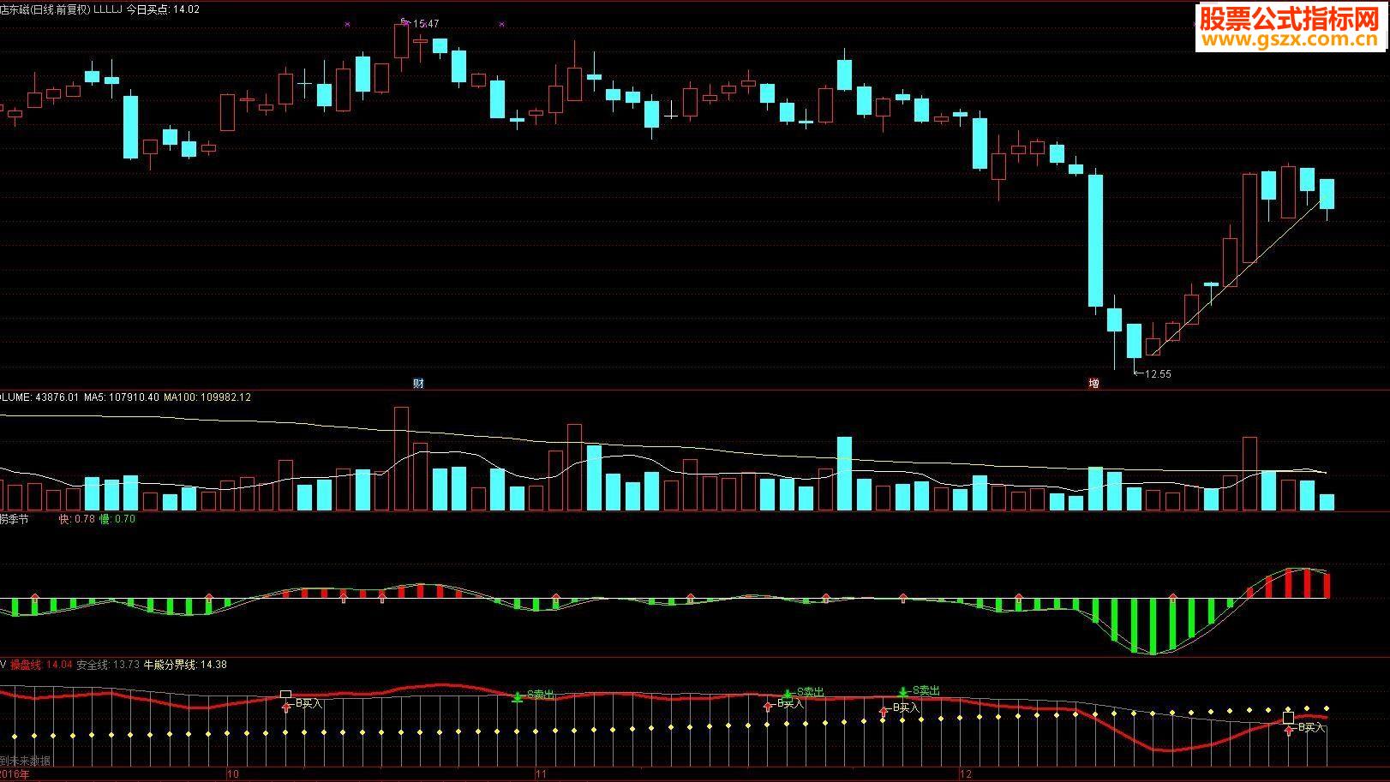Image resolution: width=1390 pixels, height=782 pixels.
Task: Click the 15.47 high price label
Action: point(426,24)
